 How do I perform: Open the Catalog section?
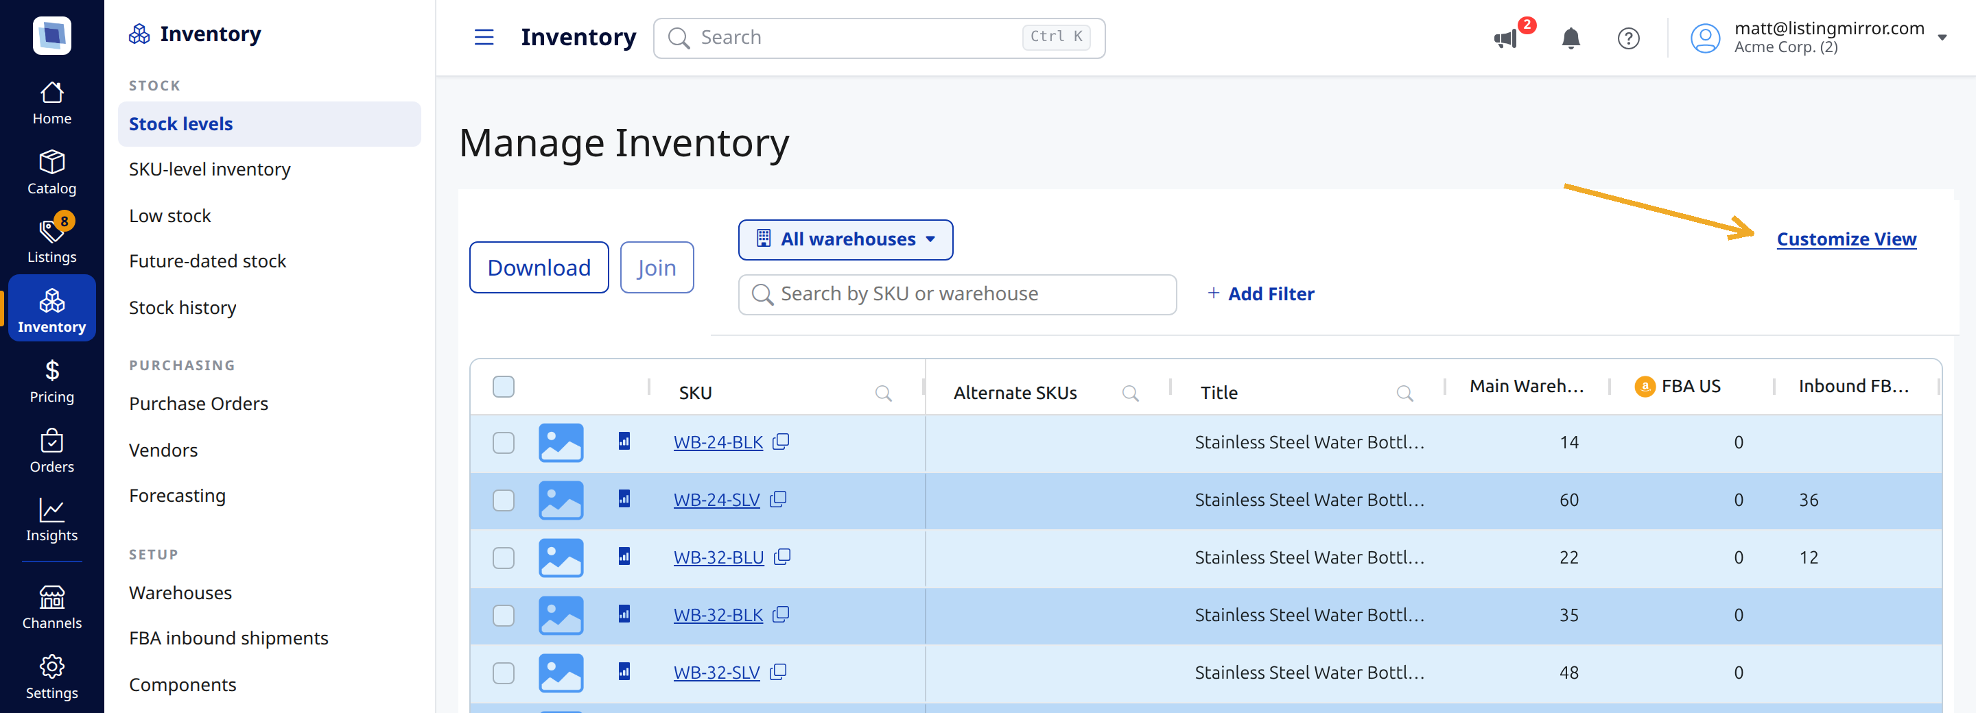point(51,173)
